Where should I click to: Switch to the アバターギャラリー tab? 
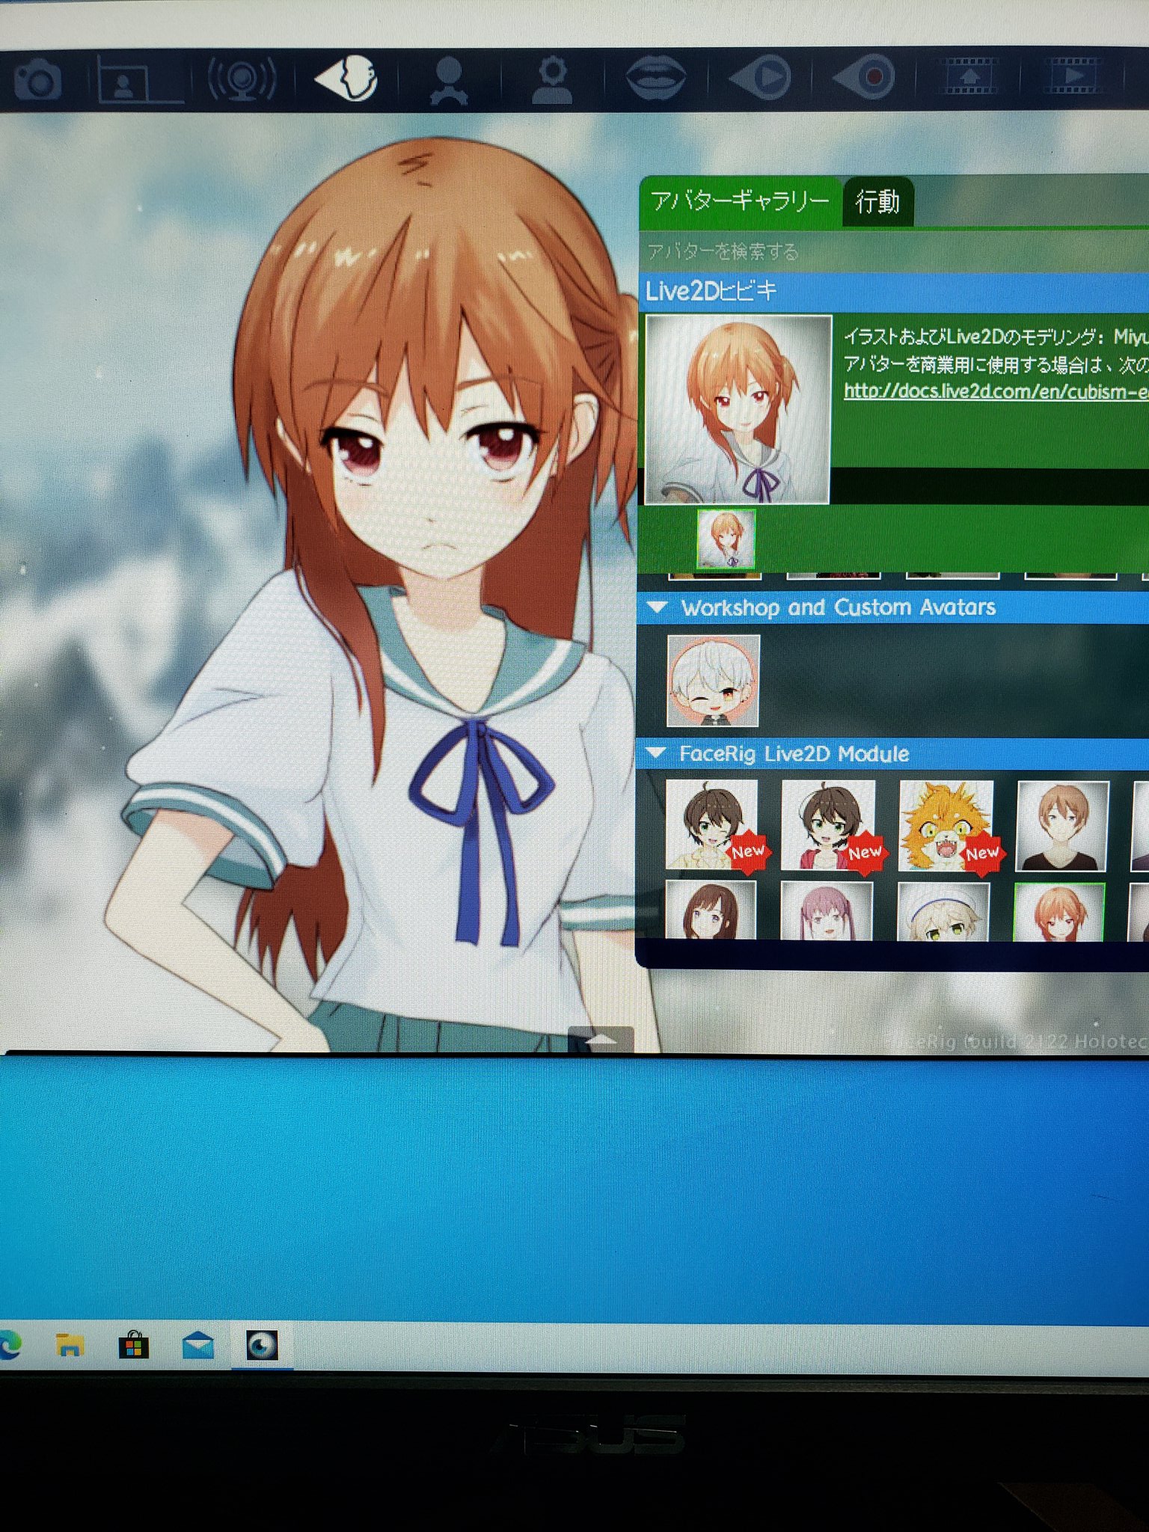coord(740,201)
